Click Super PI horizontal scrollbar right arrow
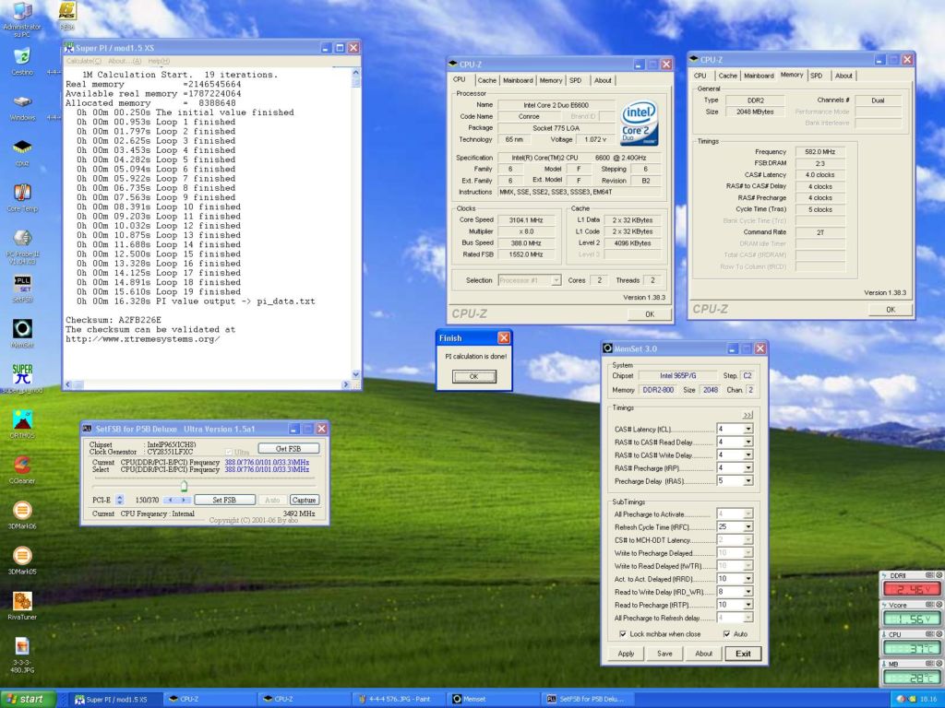945x708 pixels. [347, 384]
